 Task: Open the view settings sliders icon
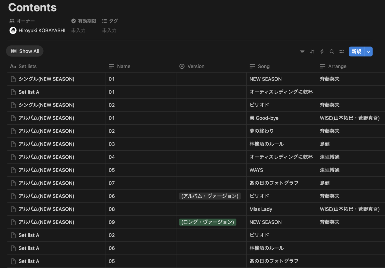point(342,52)
